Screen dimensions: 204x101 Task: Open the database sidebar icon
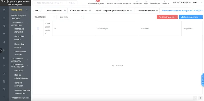(x=4, y=81)
